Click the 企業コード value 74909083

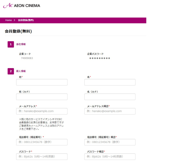click(27, 58)
